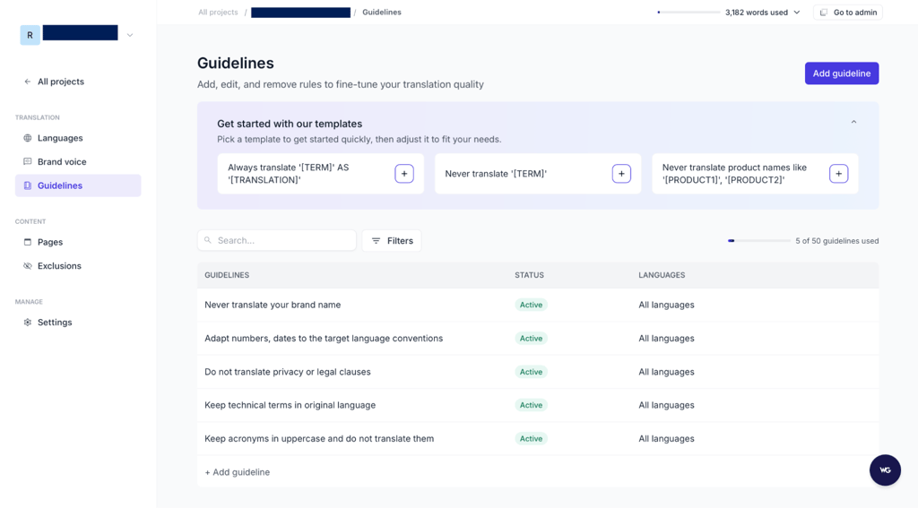Click the Filters lines icon

click(x=376, y=240)
